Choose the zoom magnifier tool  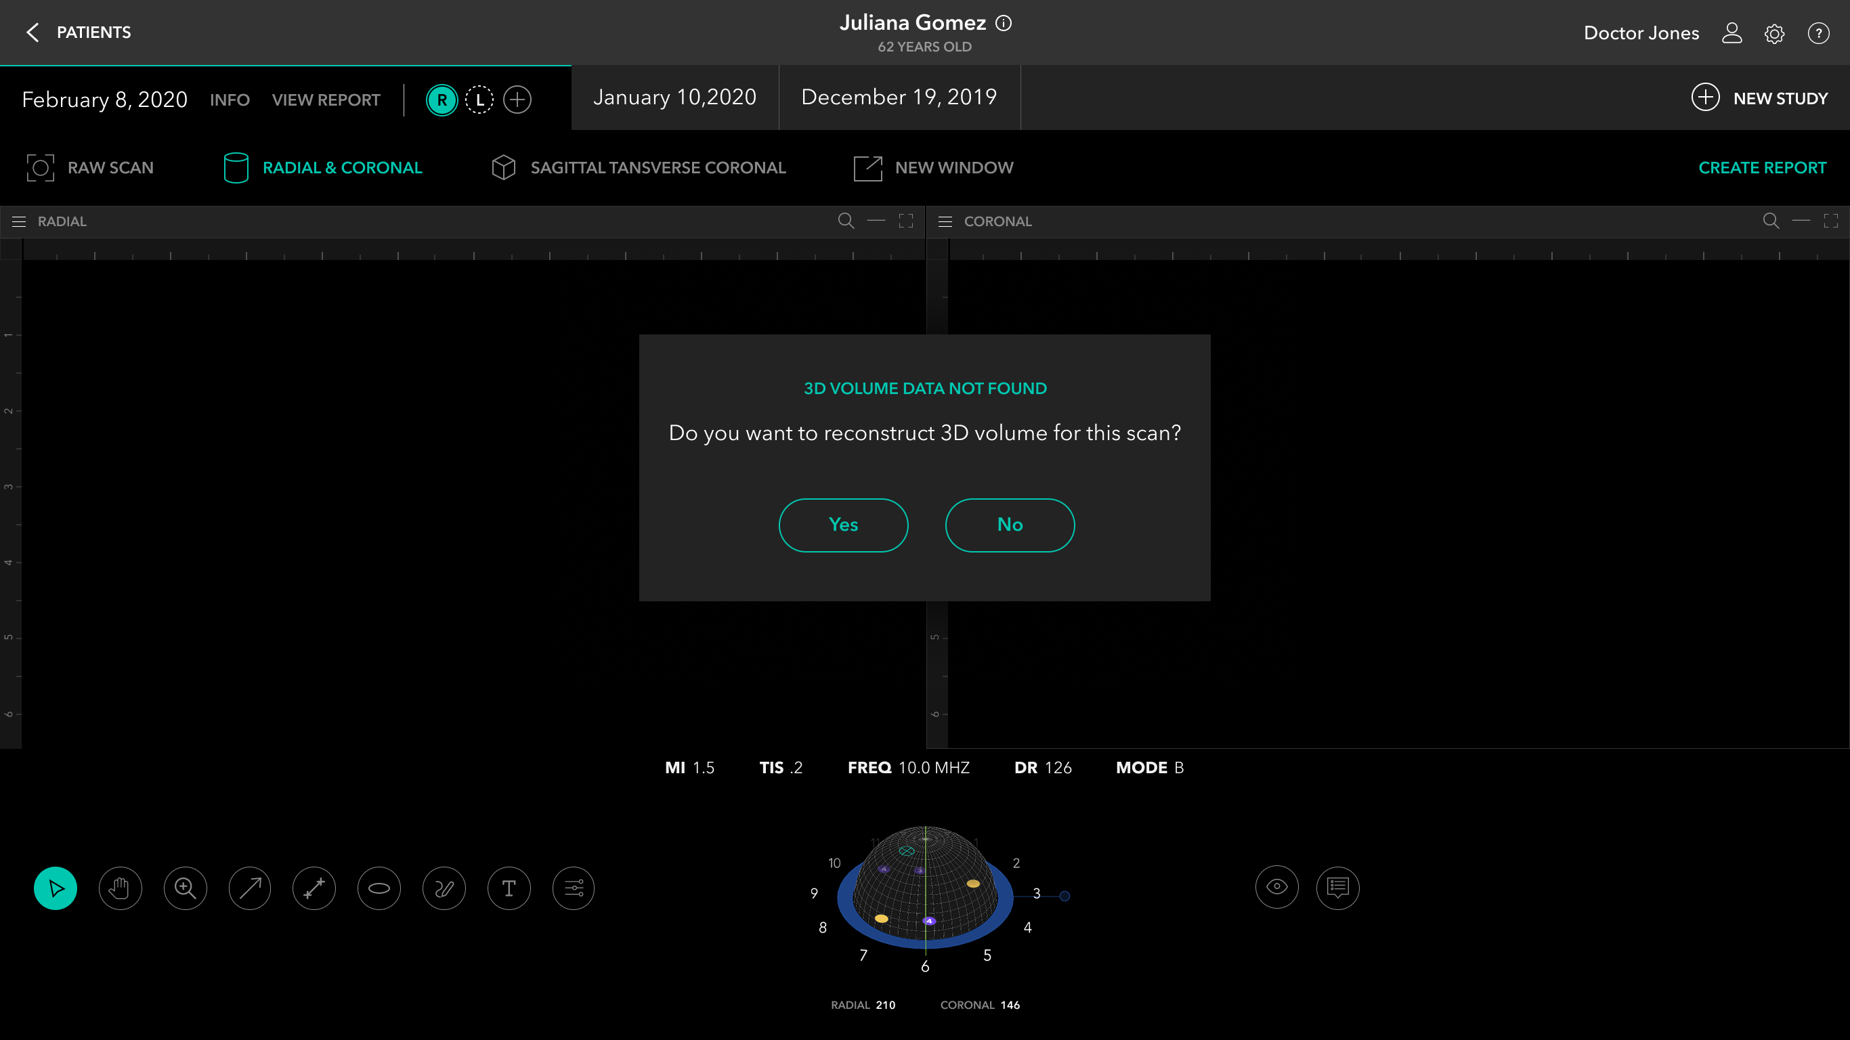click(186, 888)
